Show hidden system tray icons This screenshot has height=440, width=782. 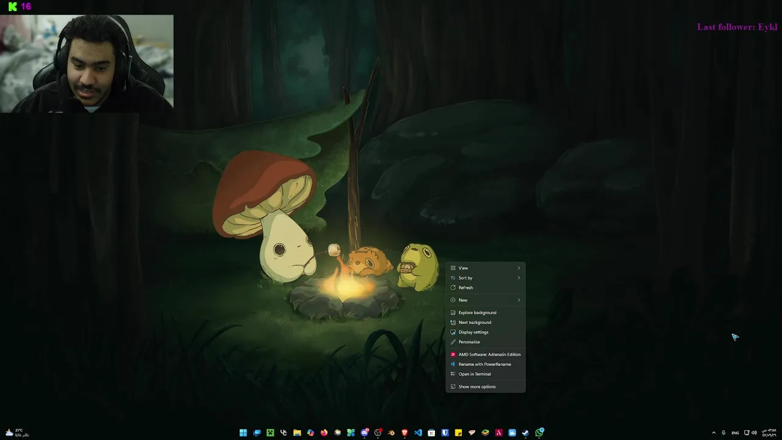pyautogui.click(x=714, y=433)
